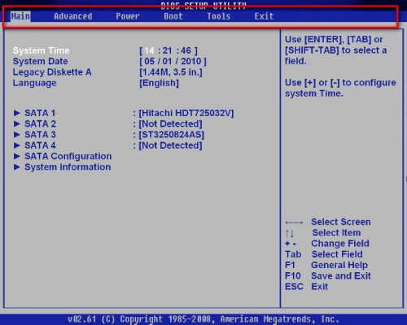The width and height of the screenshot is (407, 325).
Task: Click the Select Screen help entry
Action: [x=341, y=222]
